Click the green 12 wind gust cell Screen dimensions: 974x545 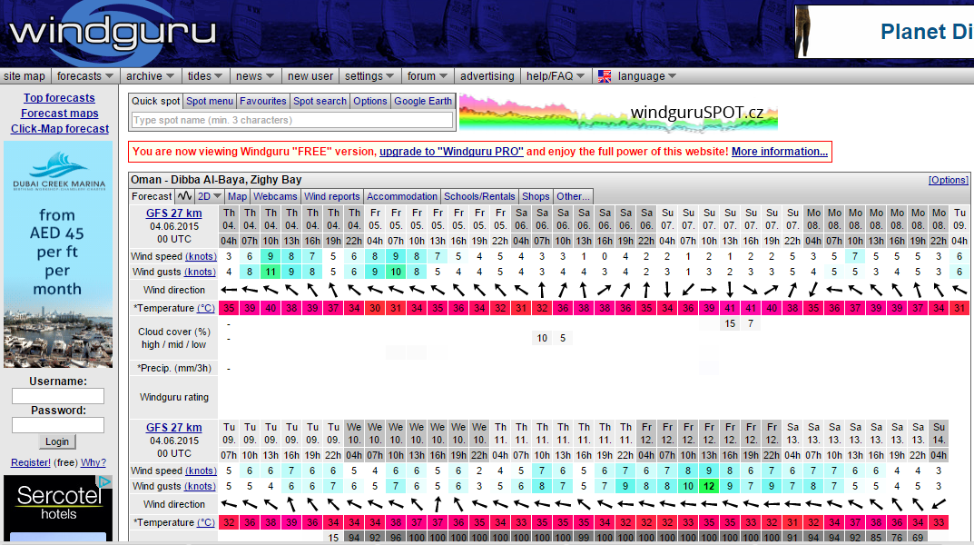(709, 487)
